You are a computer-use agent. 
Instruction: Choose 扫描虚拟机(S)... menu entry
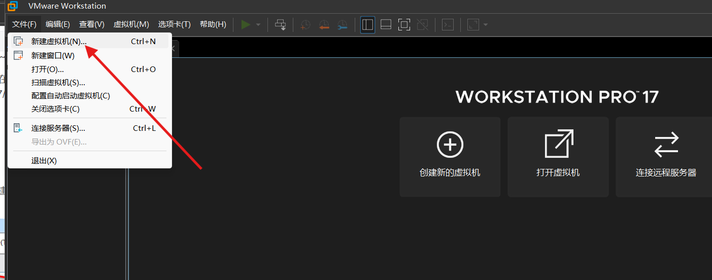(90, 83)
